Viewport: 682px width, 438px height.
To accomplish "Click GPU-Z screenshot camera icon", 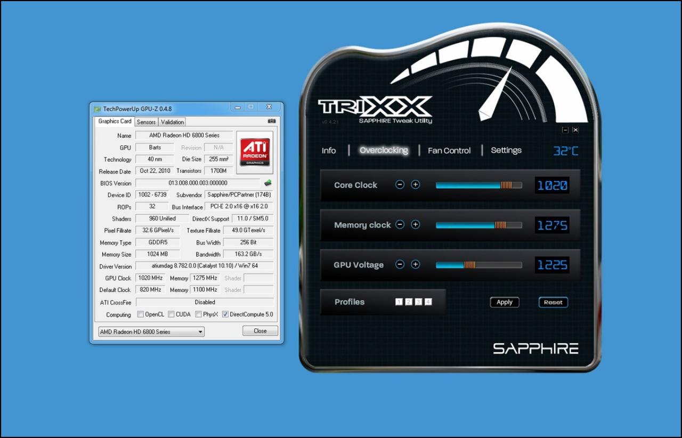I will [272, 121].
